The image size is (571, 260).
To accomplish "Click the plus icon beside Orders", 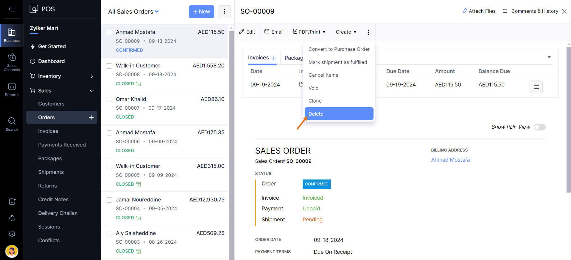I will coord(91,118).
